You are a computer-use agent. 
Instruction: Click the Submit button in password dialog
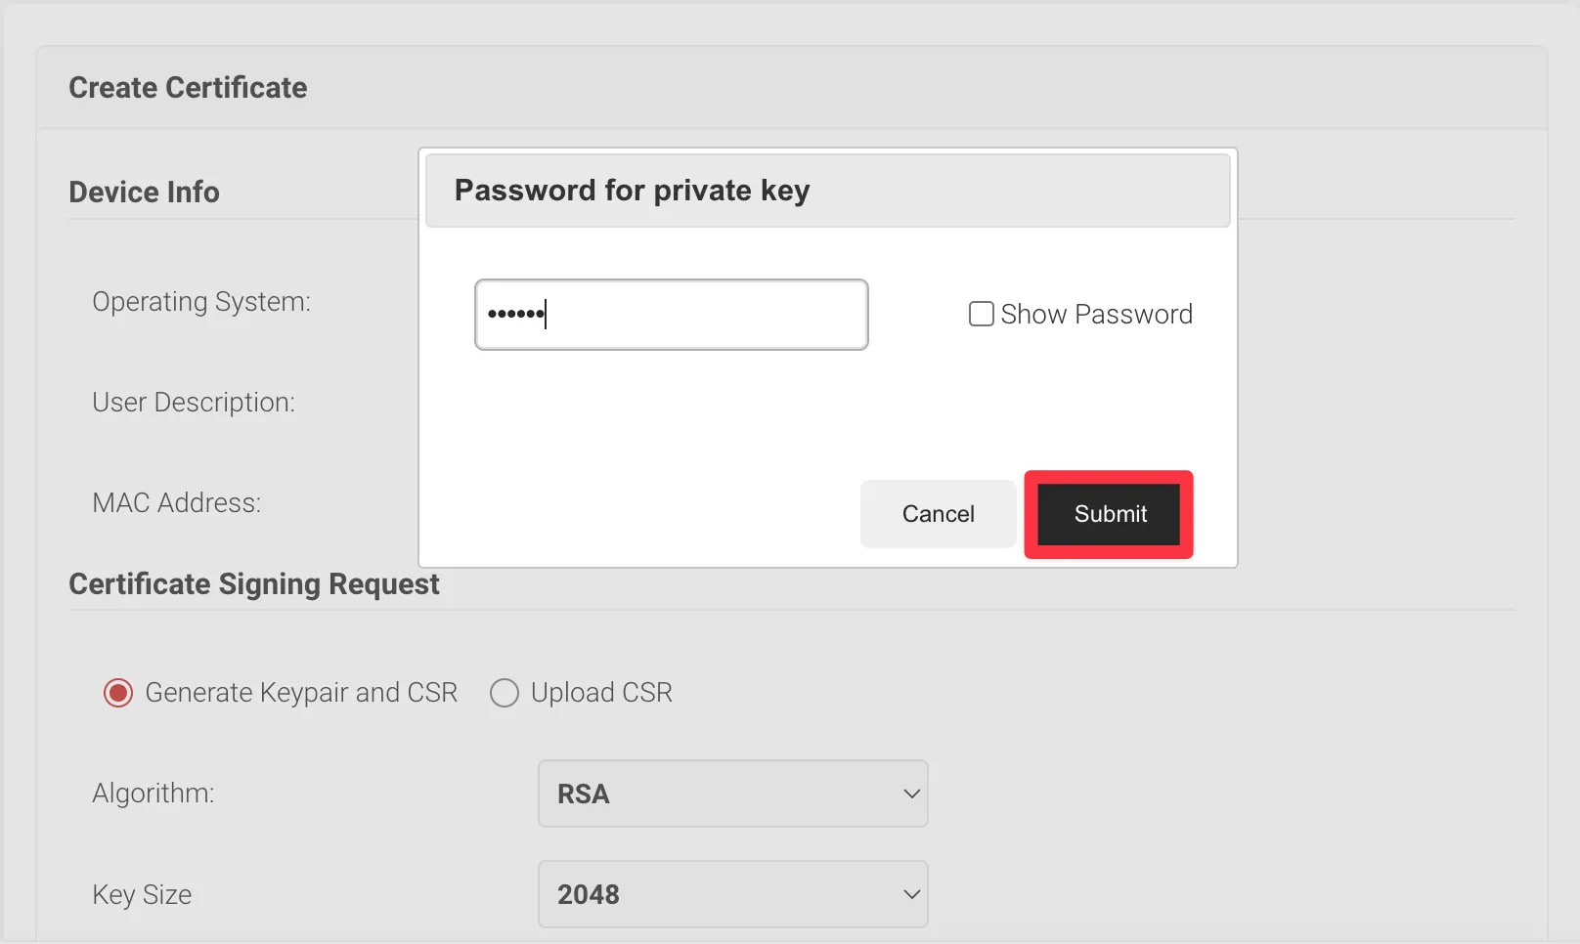1109,514
